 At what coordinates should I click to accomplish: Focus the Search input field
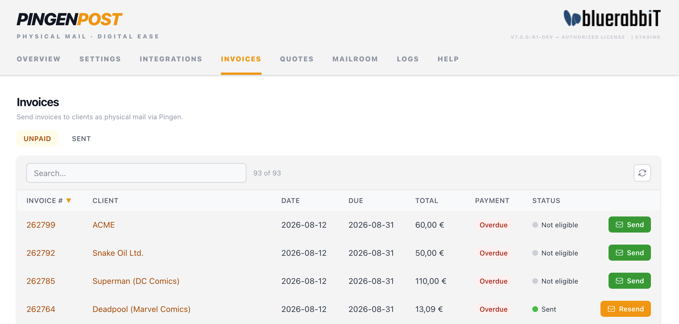pyautogui.click(x=136, y=173)
